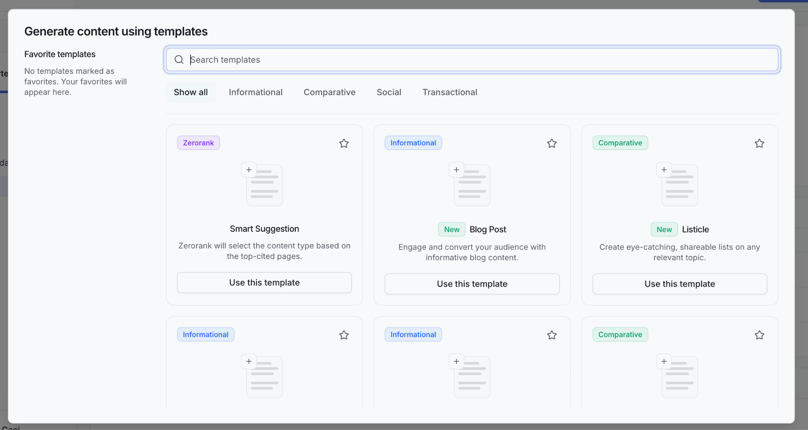Click the Favorite templates heading
The image size is (808, 430).
point(60,54)
